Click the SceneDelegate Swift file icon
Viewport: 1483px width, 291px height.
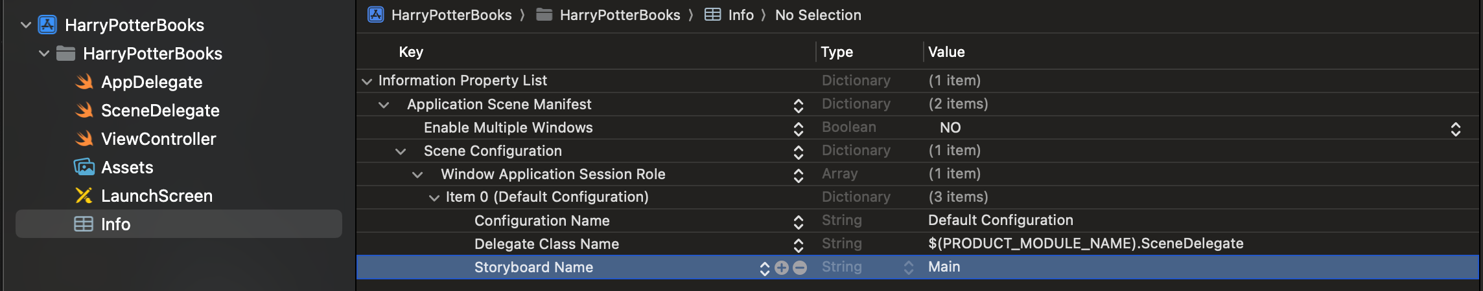(84, 110)
